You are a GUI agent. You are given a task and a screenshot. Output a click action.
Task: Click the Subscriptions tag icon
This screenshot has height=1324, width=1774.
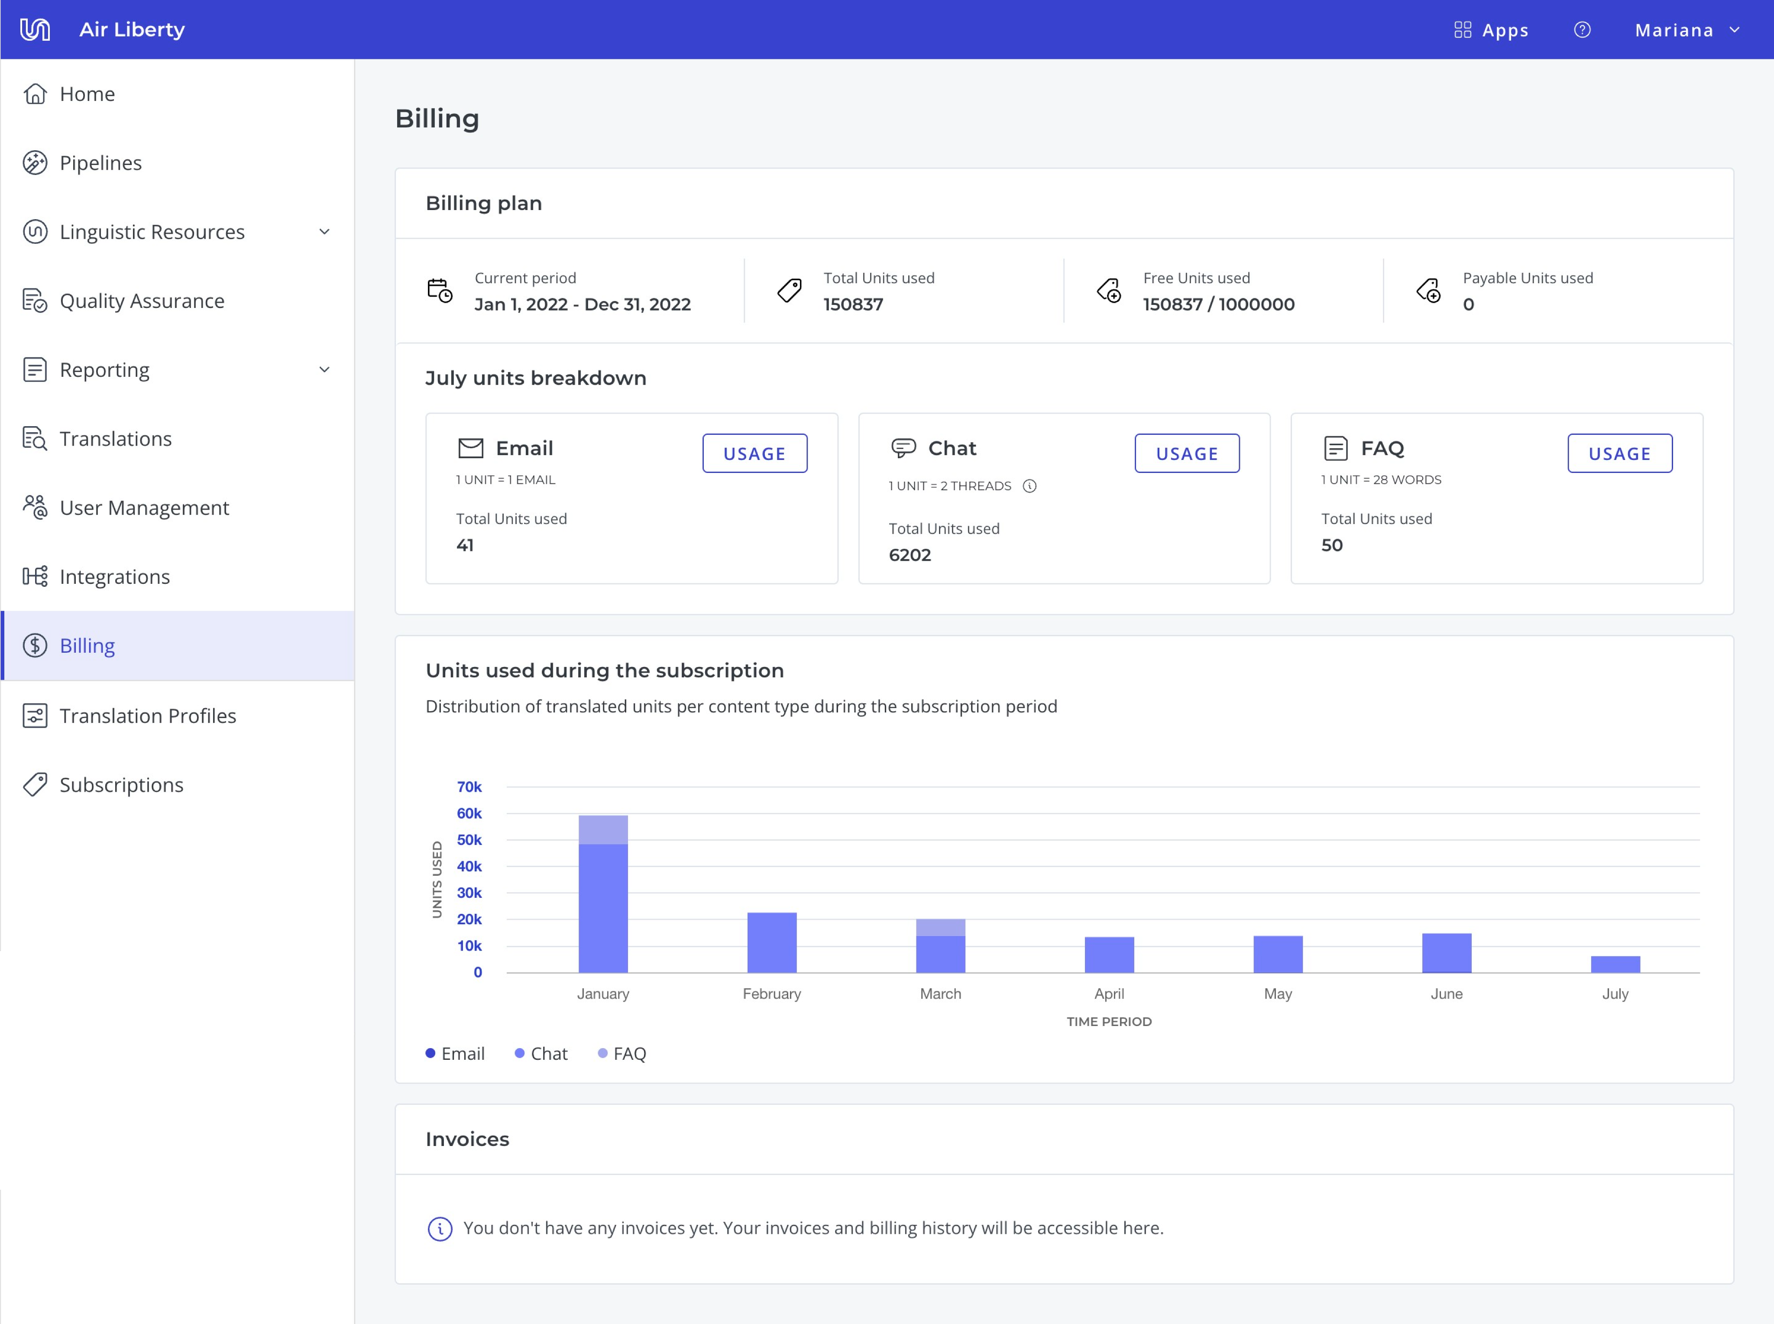point(35,784)
